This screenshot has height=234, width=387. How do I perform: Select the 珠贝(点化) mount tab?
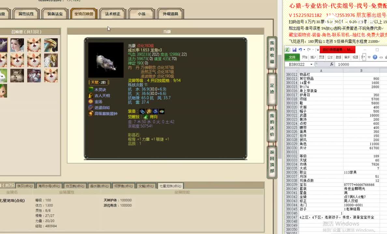[x=25, y=186]
